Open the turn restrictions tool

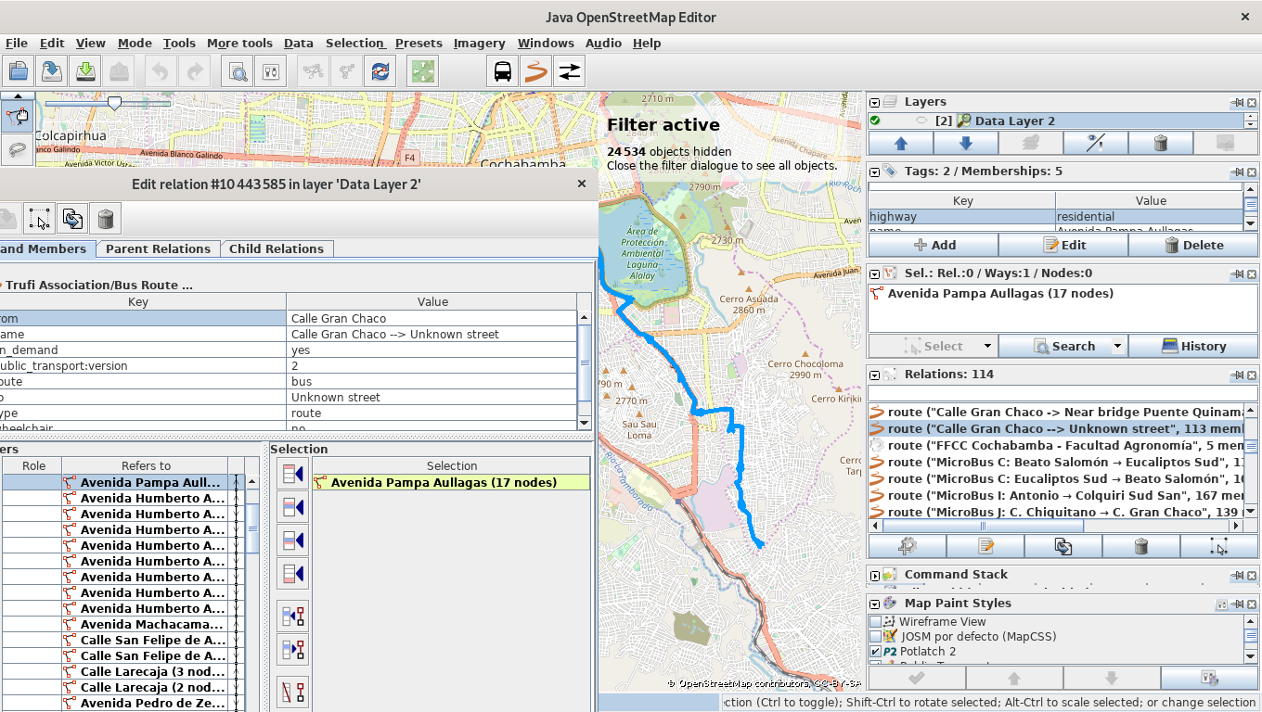point(569,70)
